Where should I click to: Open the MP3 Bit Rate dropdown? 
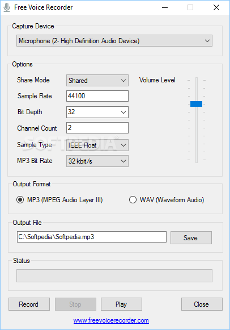[x=97, y=161]
